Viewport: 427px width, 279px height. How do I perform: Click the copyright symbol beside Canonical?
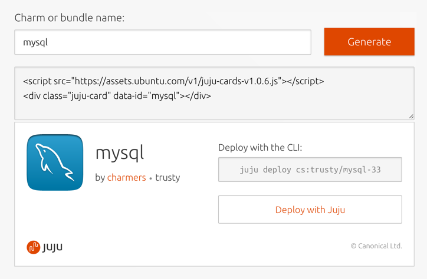[x=353, y=246]
